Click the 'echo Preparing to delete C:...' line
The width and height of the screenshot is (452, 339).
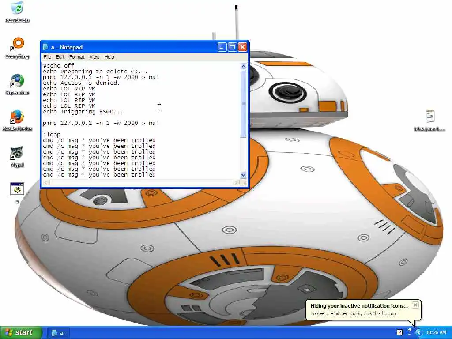coord(95,71)
